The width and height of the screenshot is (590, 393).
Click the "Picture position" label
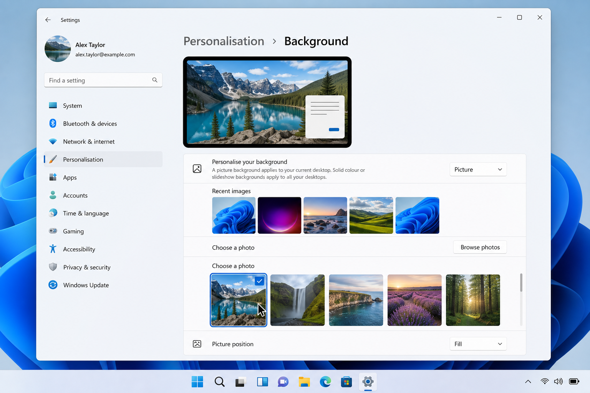point(233,344)
